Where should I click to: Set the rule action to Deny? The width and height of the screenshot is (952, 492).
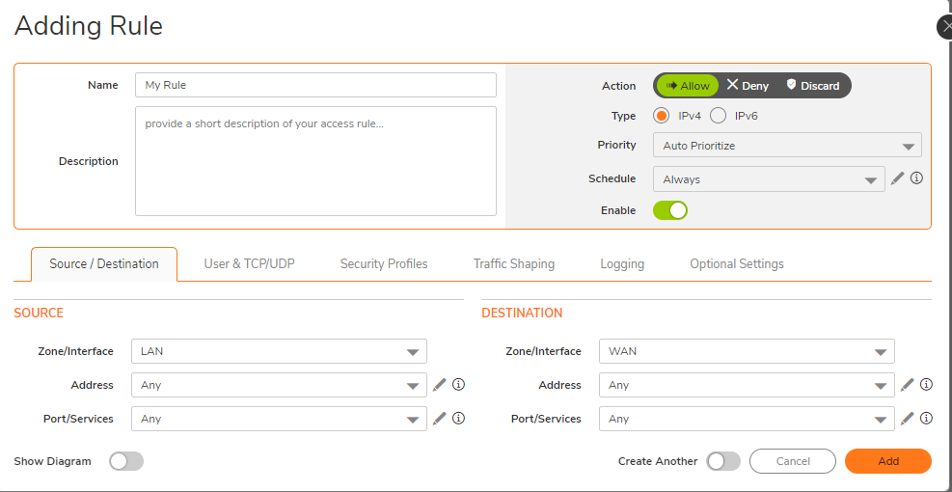pyautogui.click(x=748, y=86)
